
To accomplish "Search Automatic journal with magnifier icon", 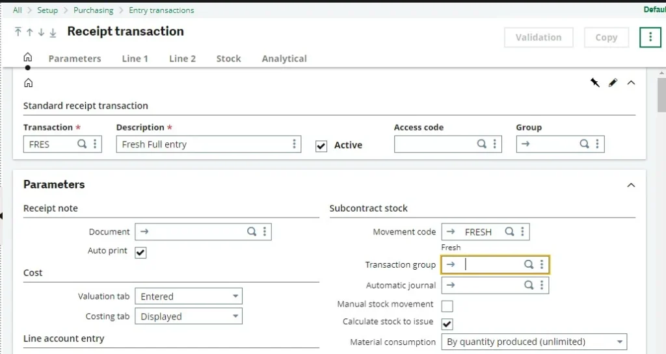I will click(529, 285).
